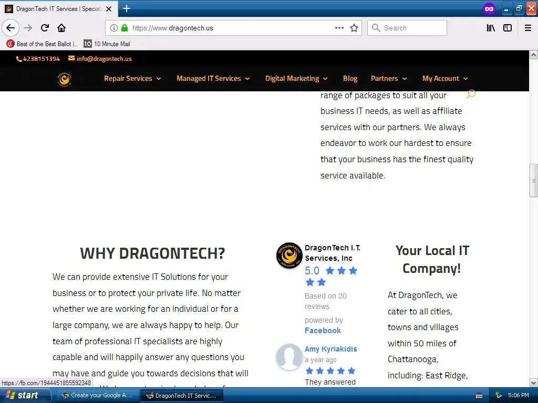Click the private browsing mask icon

click(489, 9)
